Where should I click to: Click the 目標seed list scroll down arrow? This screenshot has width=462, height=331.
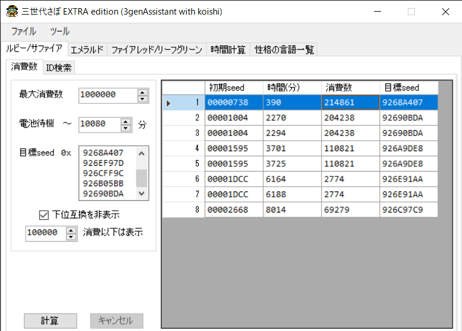point(142,194)
